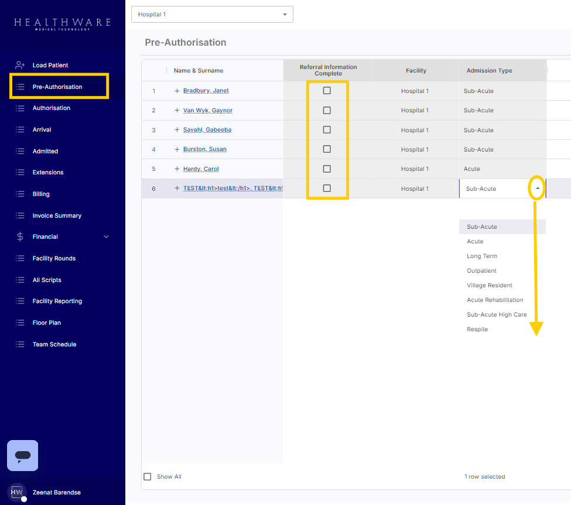Expand the Financial menu chevron

coord(106,237)
